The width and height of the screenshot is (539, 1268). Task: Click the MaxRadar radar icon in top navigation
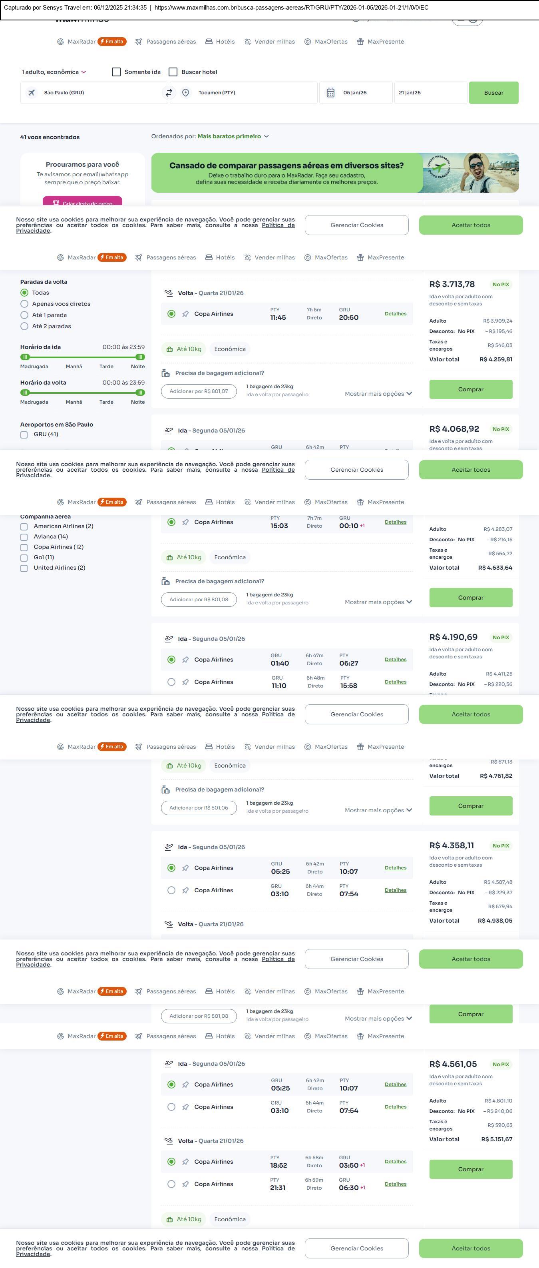(60, 42)
